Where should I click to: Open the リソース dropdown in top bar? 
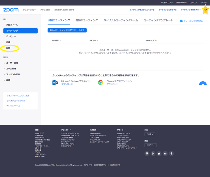[194, 3]
